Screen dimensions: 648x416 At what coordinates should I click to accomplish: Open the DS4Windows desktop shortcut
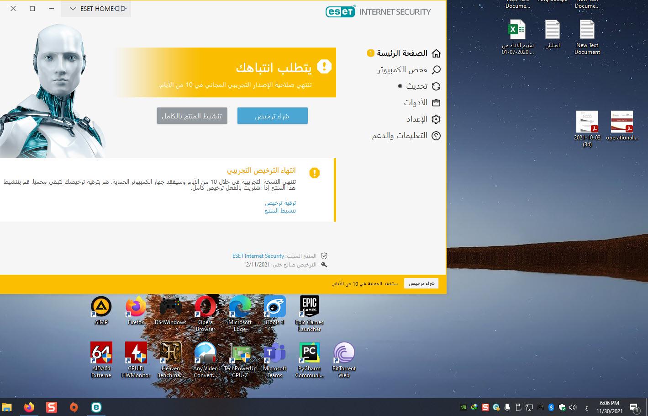[x=170, y=311]
